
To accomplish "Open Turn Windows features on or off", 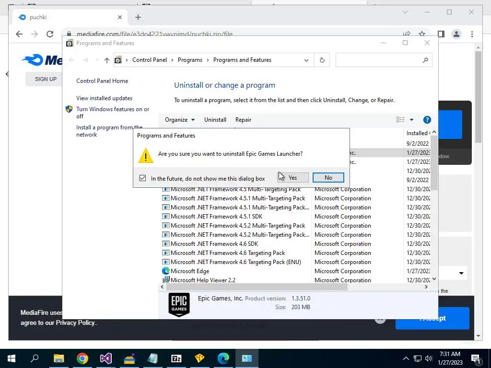I will (x=113, y=113).
